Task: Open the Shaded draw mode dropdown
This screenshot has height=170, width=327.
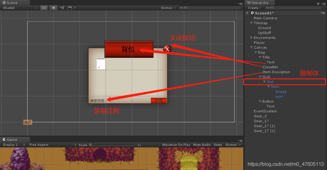Action: pos(20,8)
